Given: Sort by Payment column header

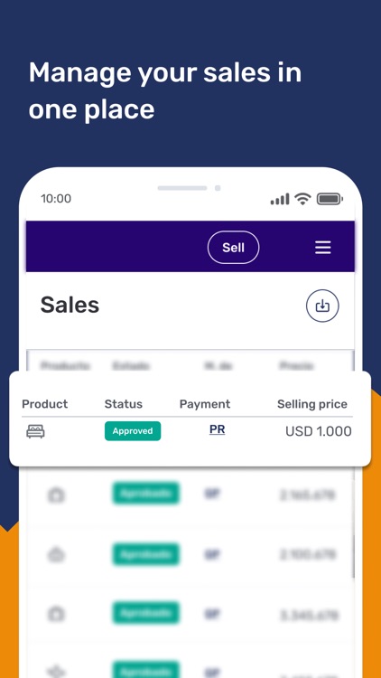Looking at the screenshot, I should (205, 404).
